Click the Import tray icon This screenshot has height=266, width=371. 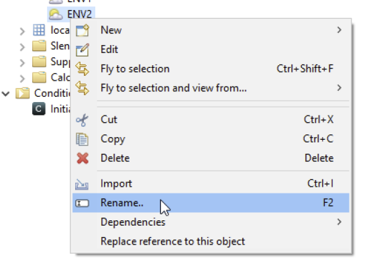pyautogui.click(x=82, y=184)
